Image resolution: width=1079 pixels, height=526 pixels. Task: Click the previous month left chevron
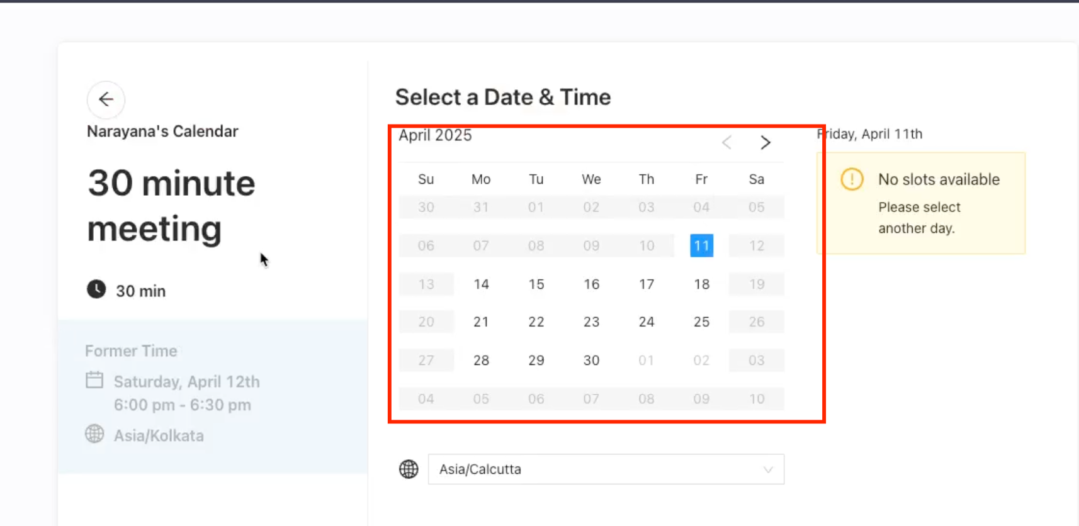pos(726,143)
